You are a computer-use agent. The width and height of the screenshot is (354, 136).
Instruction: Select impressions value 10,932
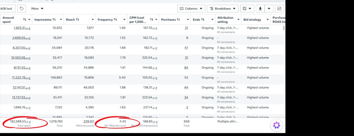pyautogui.click(x=57, y=28)
